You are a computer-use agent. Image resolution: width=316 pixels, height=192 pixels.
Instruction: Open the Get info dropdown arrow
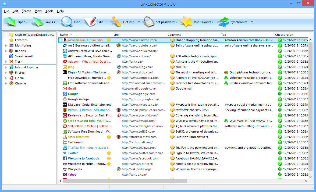(x=139, y=22)
